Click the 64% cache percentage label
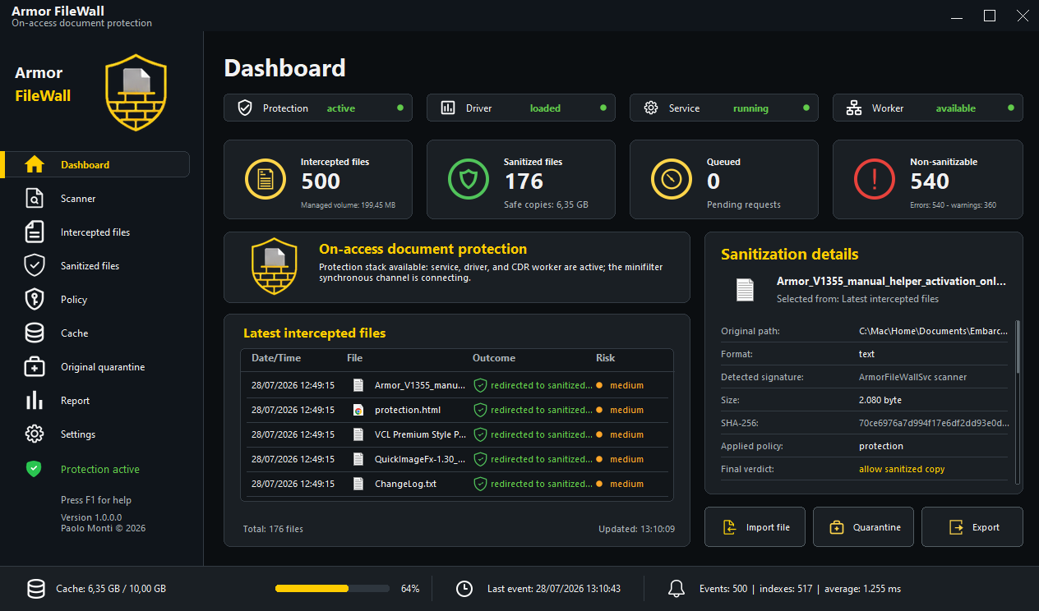1039x611 pixels. click(x=410, y=588)
